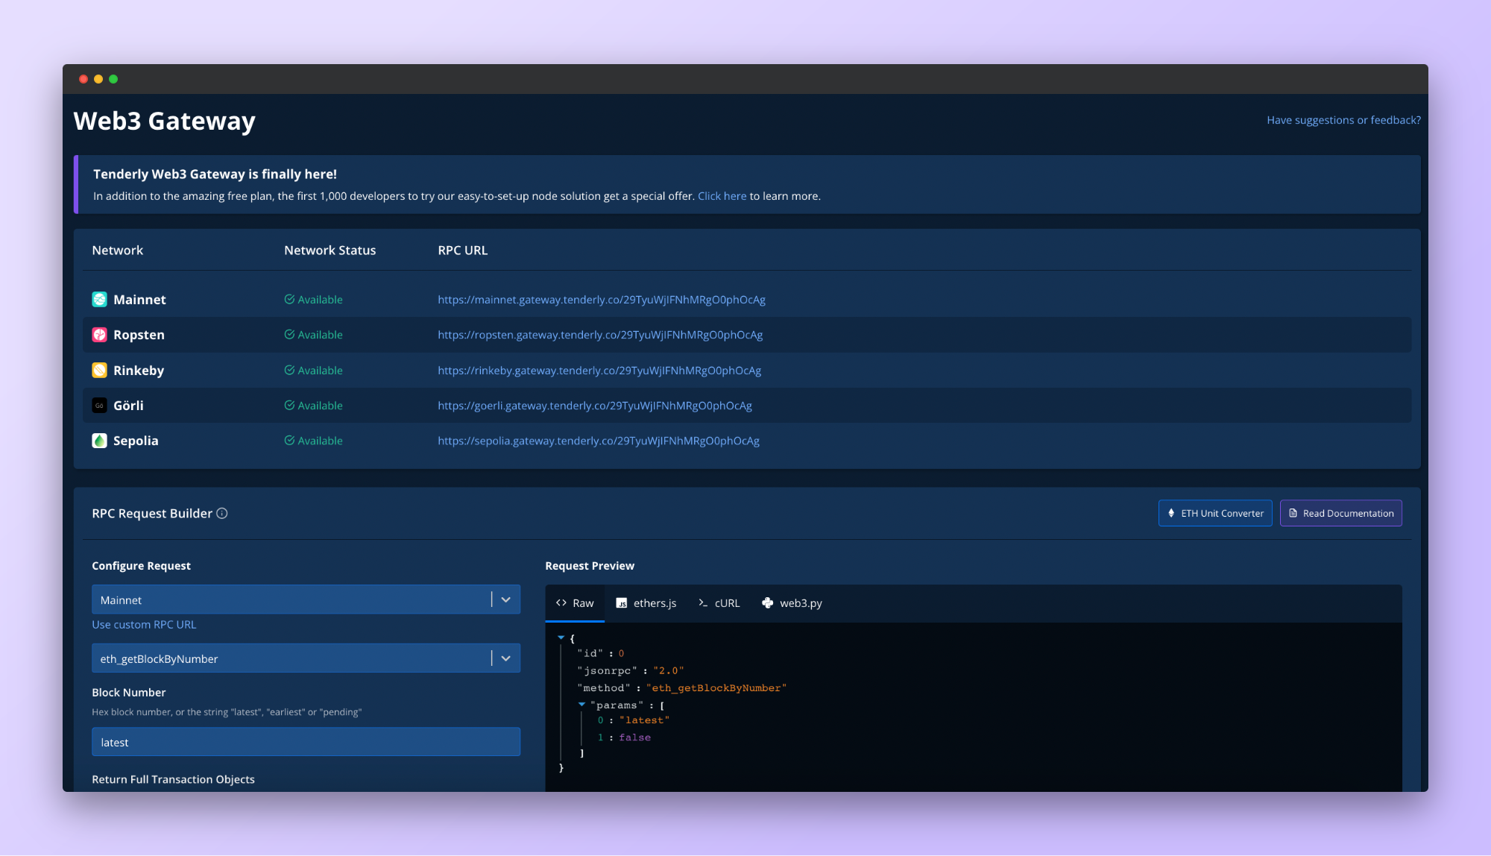Click the Görli network icon
Viewport: 1491px width, 856px height.
(x=99, y=406)
